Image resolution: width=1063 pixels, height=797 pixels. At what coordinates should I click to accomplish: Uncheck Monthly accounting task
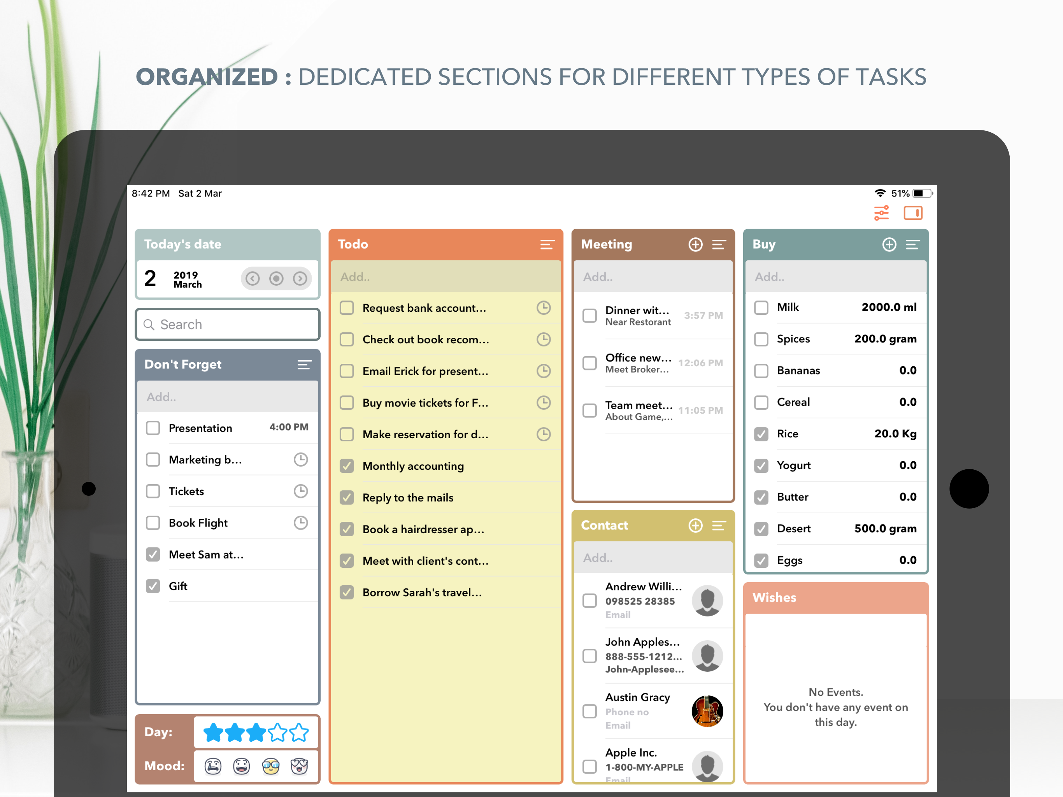[346, 466]
